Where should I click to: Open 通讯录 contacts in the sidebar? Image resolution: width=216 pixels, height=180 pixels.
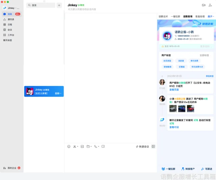tap(11, 19)
